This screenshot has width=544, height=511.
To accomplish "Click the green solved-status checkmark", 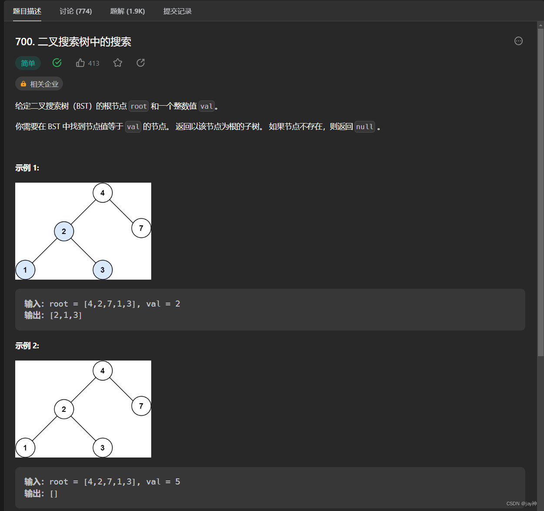I will pos(57,63).
